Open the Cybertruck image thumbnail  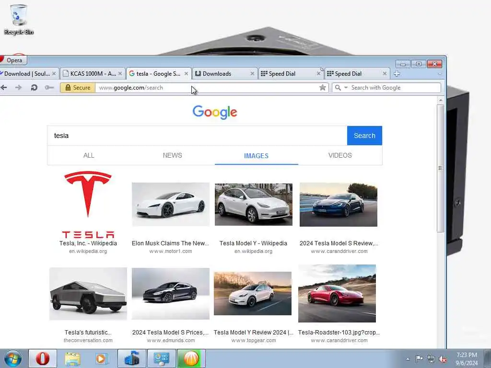pyautogui.click(x=88, y=294)
